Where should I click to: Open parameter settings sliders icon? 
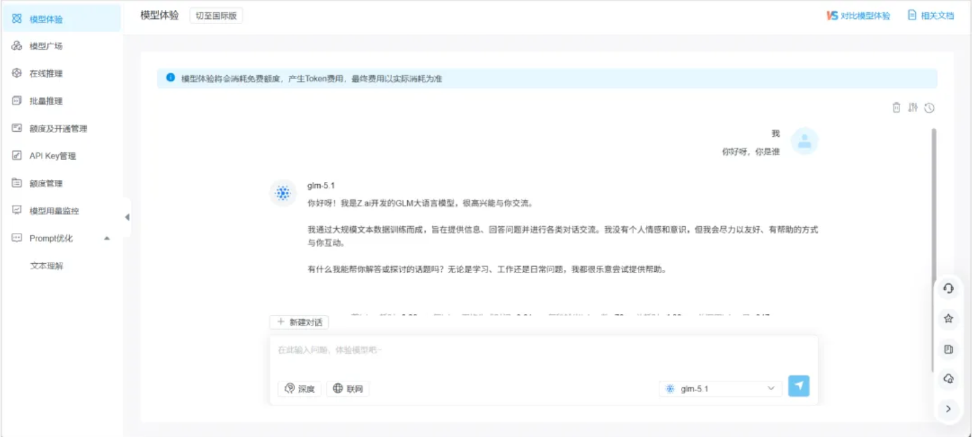coord(912,107)
